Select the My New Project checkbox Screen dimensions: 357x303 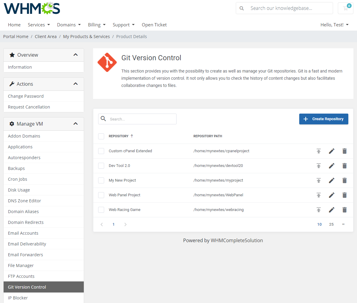(x=101, y=180)
